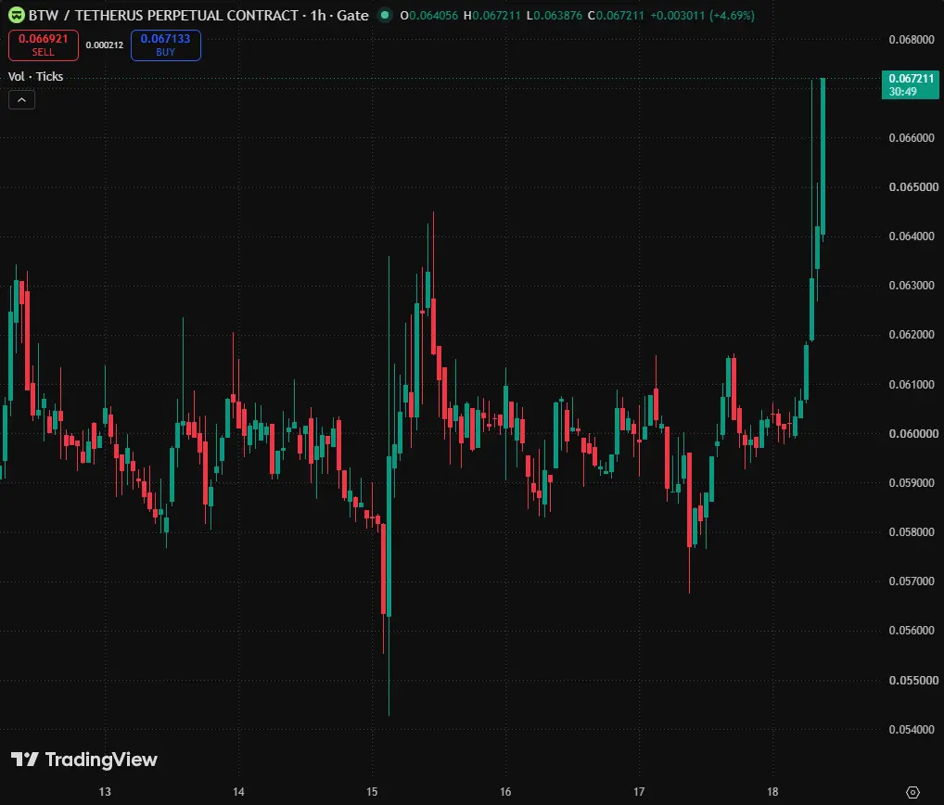The width and height of the screenshot is (944, 805).
Task: Click the open value O0.064056
Action: pos(429,16)
